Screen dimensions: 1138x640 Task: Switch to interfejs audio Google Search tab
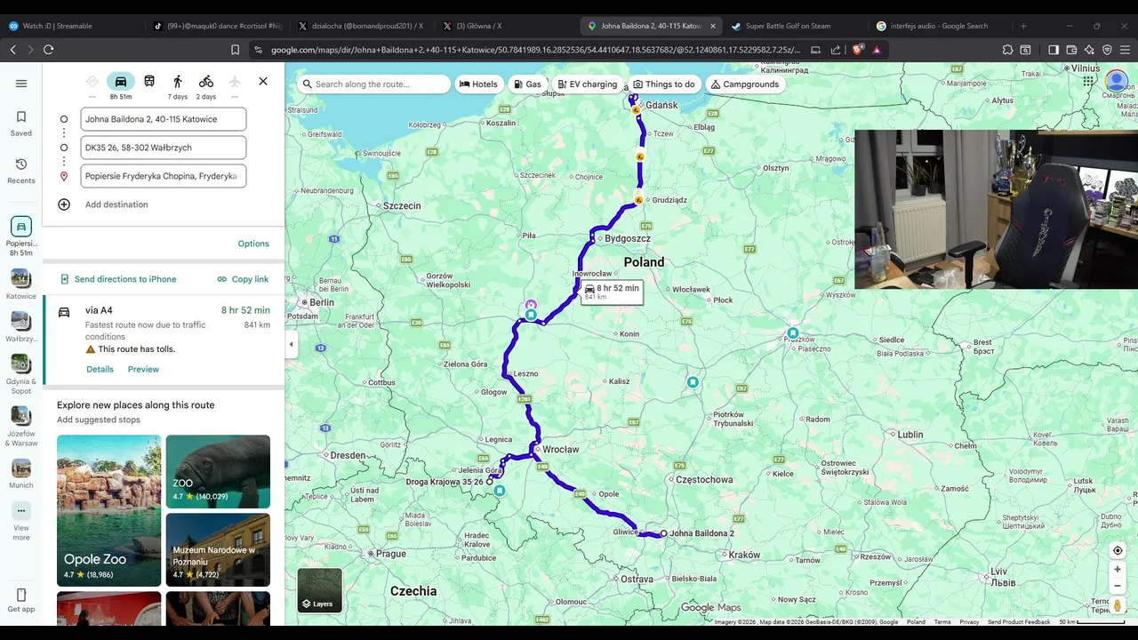click(x=941, y=26)
